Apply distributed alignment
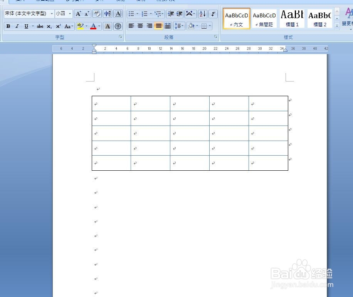Image resolution: width=353 pixels, height=297 pixels. [168, 26]
